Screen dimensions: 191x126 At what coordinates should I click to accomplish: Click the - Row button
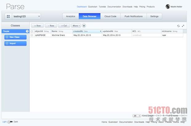click(x=51, y=26)
